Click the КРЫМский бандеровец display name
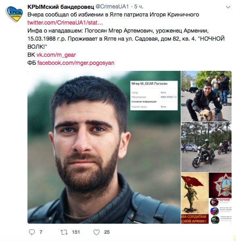 [61, 6]
